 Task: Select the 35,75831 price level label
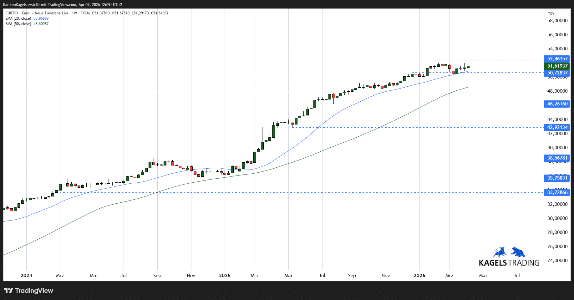pos(557,178)
